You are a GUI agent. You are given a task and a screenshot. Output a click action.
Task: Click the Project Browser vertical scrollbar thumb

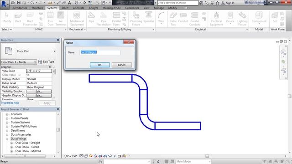[x=58, y=130]
